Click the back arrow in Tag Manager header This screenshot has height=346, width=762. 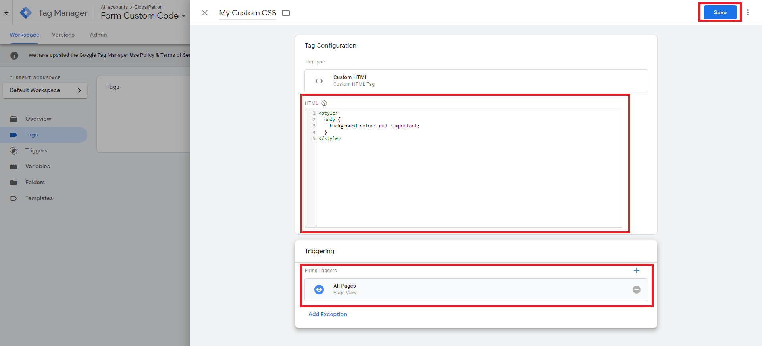click(x=6, y=13)
